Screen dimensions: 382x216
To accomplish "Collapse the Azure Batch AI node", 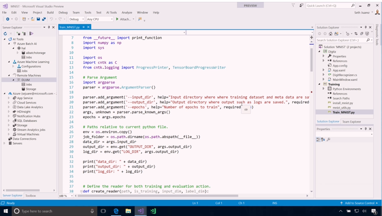I will coord(9,44).
